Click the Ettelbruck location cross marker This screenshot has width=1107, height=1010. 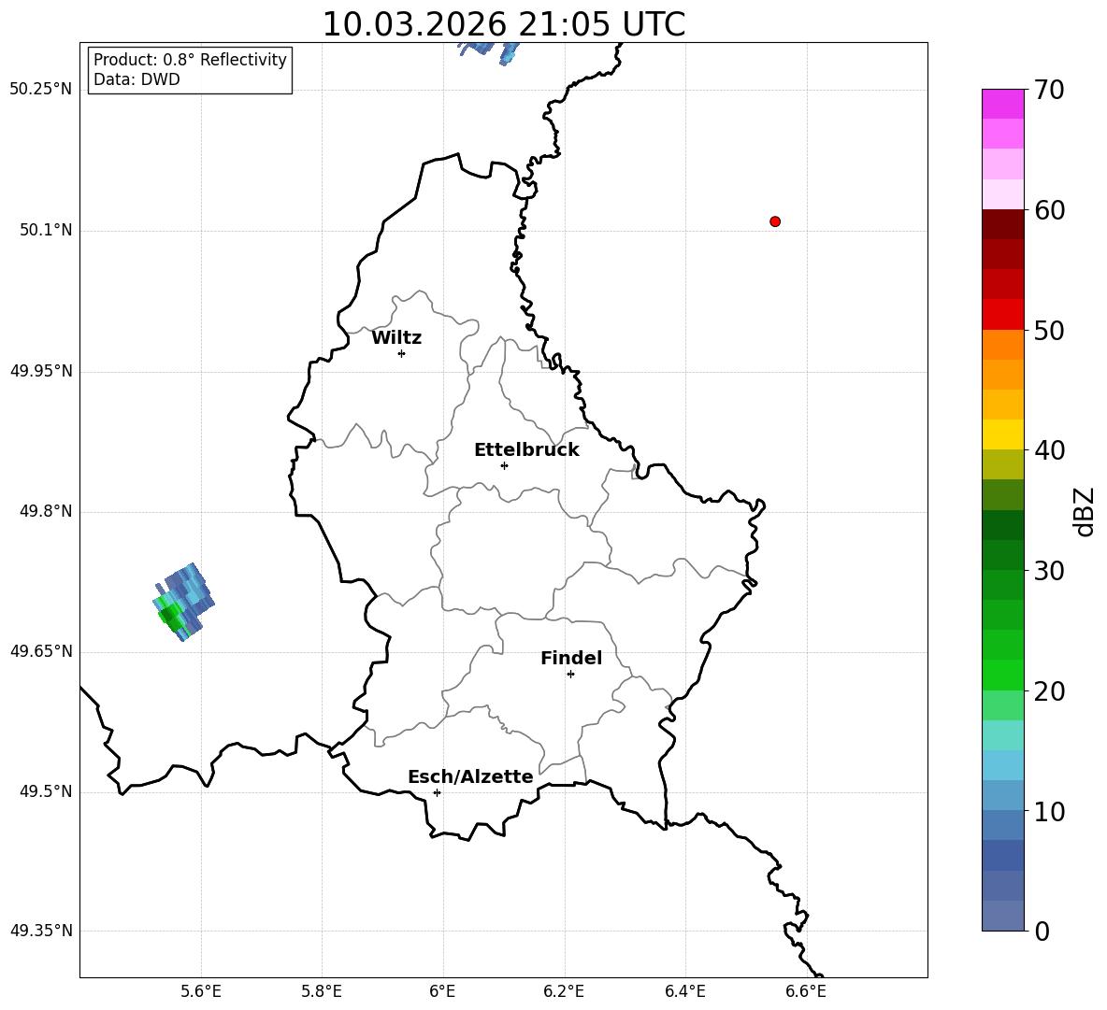tap(504, 465)
